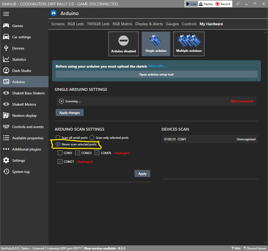
Task: Click the ShakeIt Bass Shakers icon
Action: coord(6,93)
